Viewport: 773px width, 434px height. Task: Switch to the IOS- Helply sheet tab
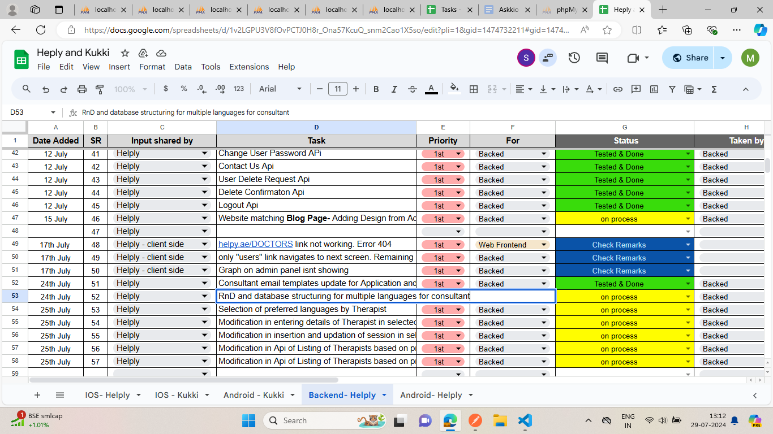coord(108,395)
